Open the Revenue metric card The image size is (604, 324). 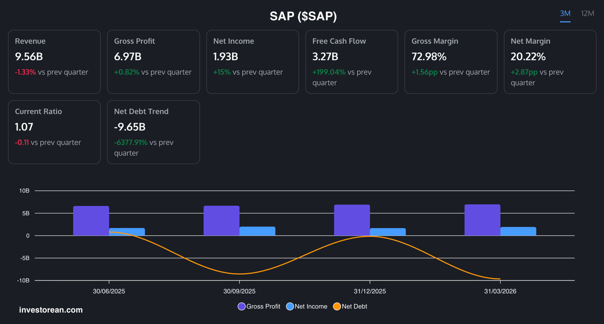pyautogui.click(x=54, y=62)
